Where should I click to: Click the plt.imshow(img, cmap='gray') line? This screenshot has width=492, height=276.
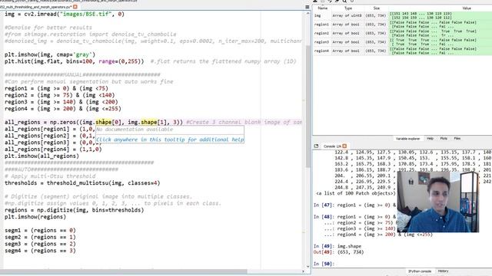pos(49,54)
